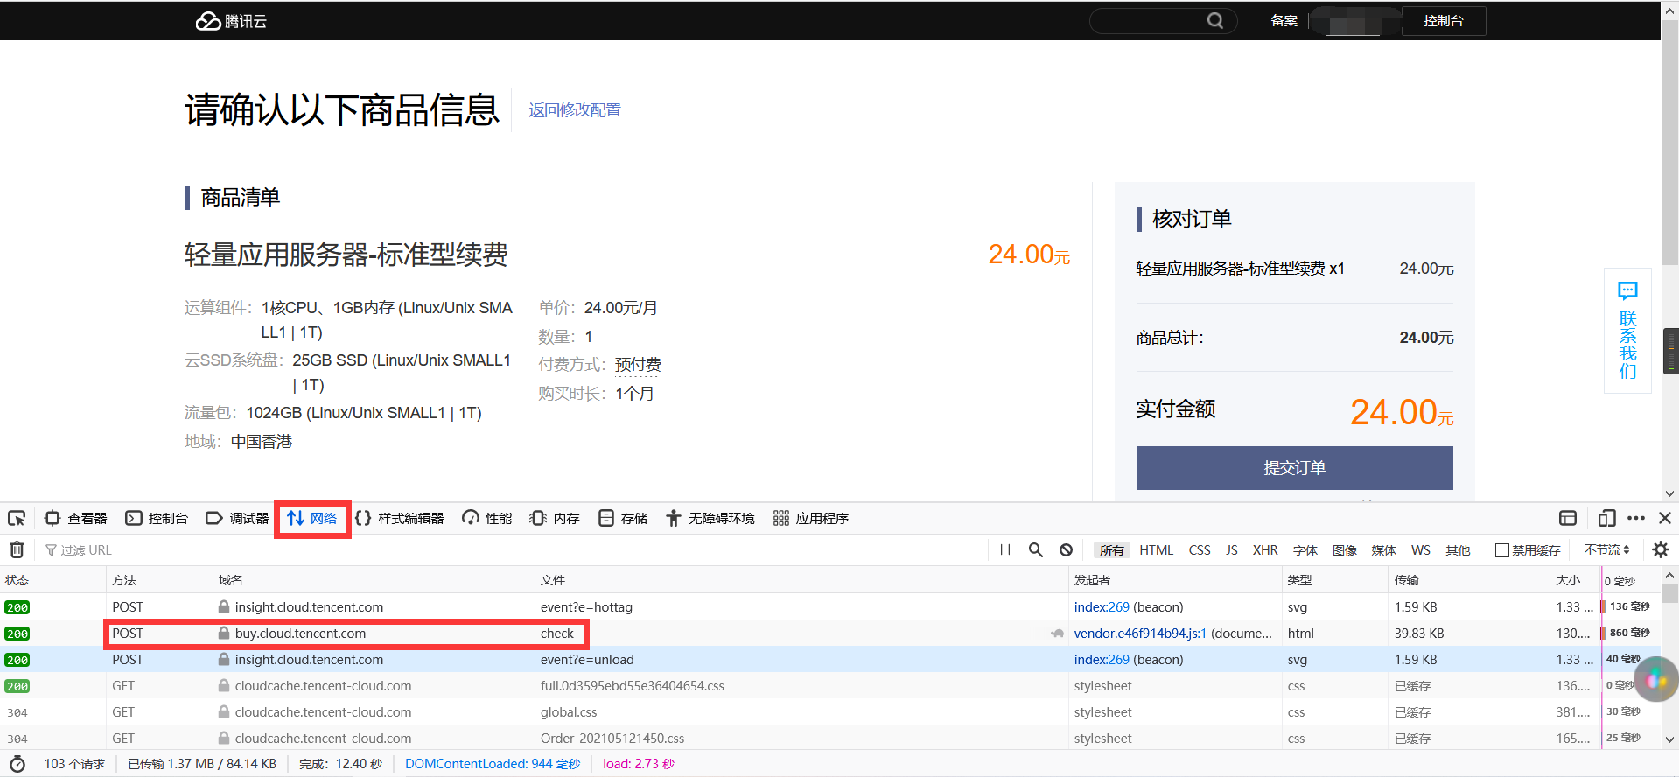Sort by 文件 column header
Screen dimensions: 1679x777
coord(801,579)
